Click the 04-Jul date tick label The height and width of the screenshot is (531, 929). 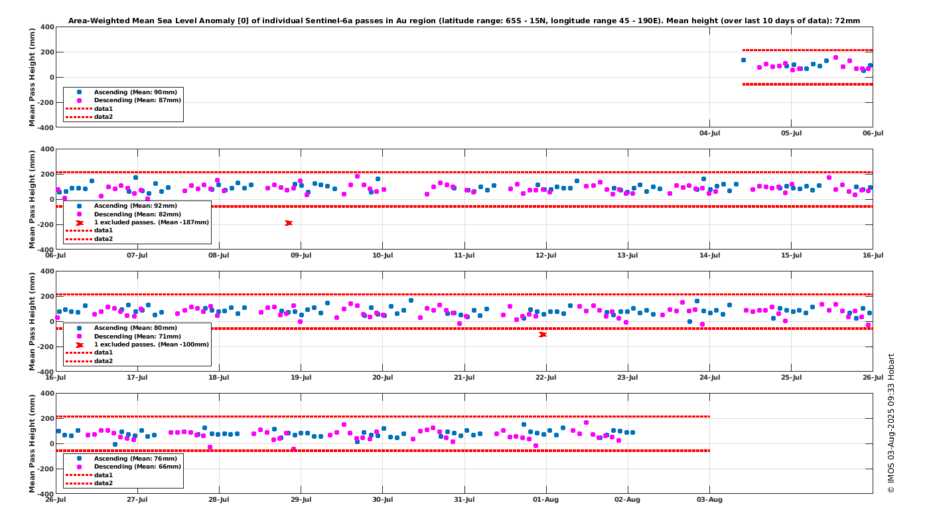click(709, 133)
